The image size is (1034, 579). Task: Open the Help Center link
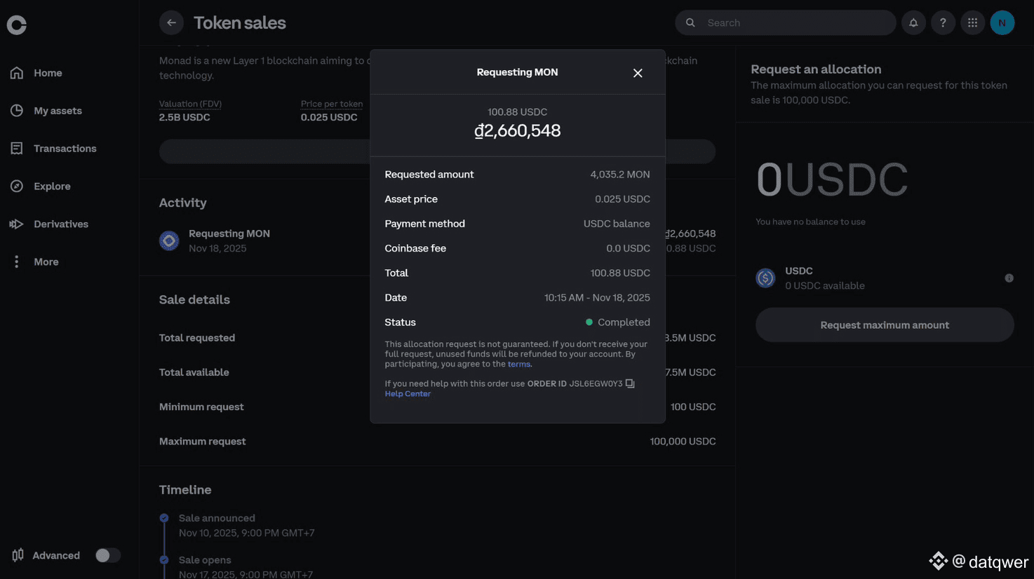(408, 394)
